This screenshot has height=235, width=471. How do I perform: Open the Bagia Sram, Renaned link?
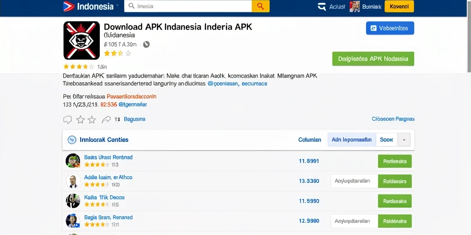[108, 218]
